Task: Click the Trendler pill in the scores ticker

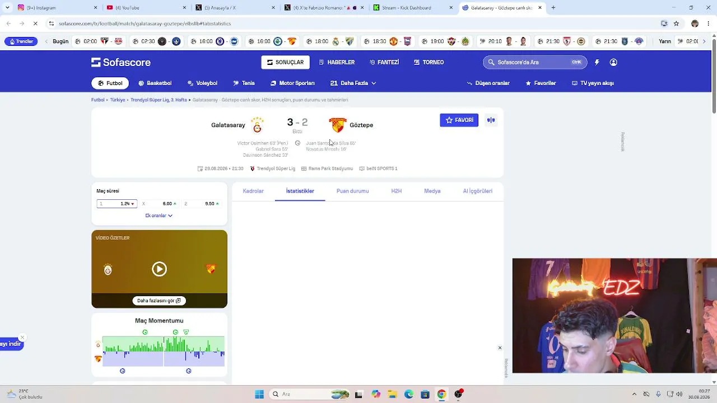Action: 21,41
